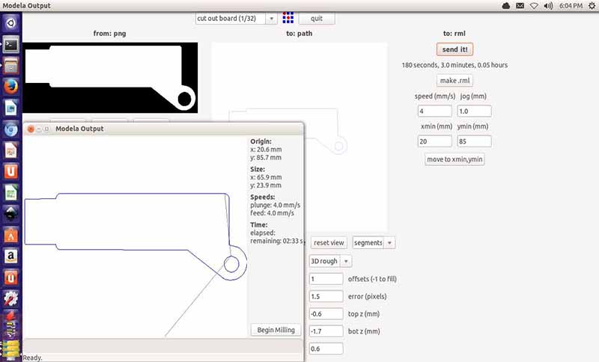599x362 pixels.
Task: Launch Inkscape from the dock
Action: click(10, 214)
